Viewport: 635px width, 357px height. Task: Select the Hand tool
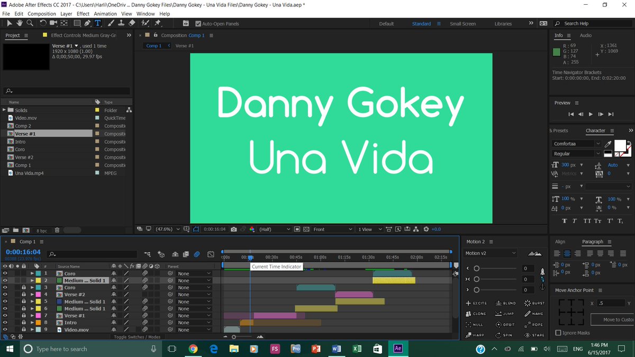point(20,23)
